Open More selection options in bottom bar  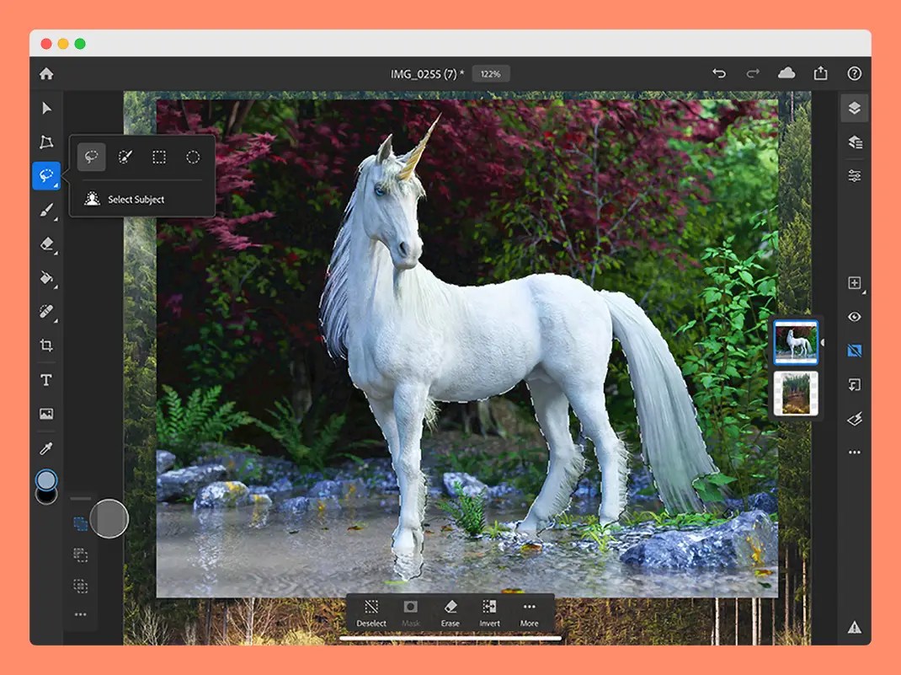pos(530,613)
